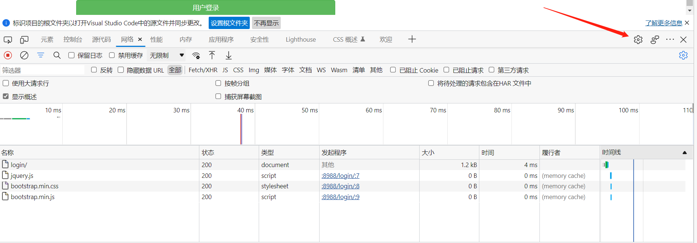Open initiator link :8988/login/:8
Screen dimensions: 697x243
(340, 186)
